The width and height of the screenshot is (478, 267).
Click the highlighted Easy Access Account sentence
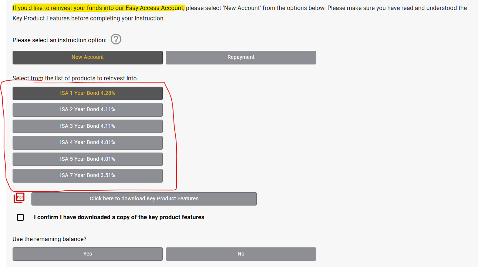(x=98, y=8)
